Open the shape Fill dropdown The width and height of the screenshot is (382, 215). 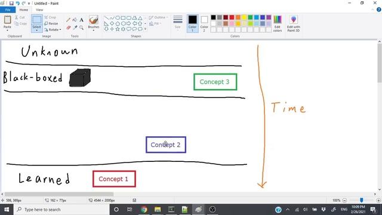(x=155, y=23)
